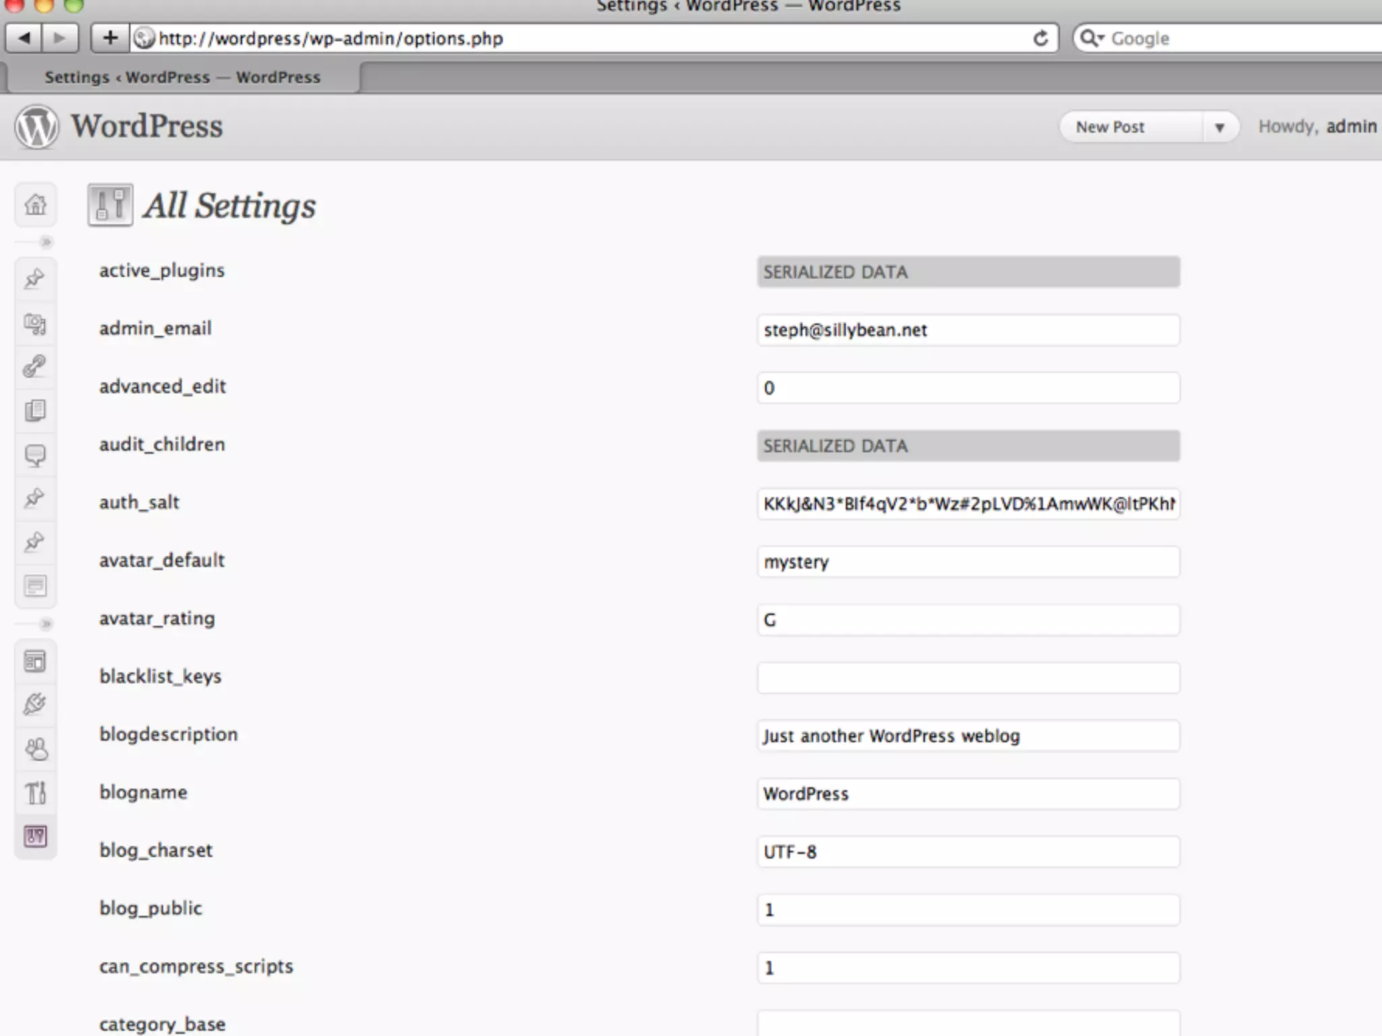Click the highlighted Settings icon in sidebar
Screen dimensions: 1382x1036
(x=35, y=836)
